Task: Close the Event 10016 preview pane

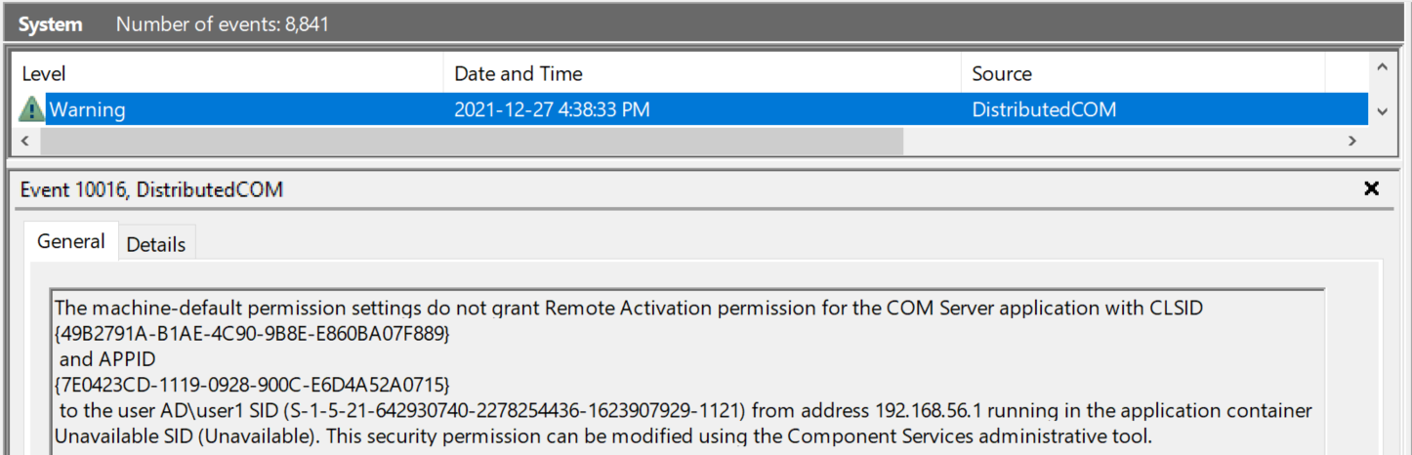Action: (1371, 188)
